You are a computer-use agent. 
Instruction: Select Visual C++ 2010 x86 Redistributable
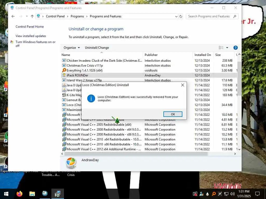pyautogui.click(x=104, y=144)
